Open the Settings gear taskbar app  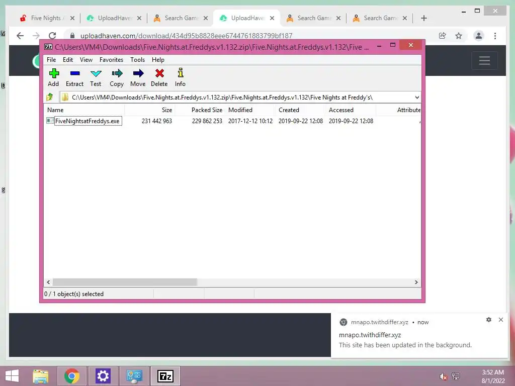tap(103, 376)
